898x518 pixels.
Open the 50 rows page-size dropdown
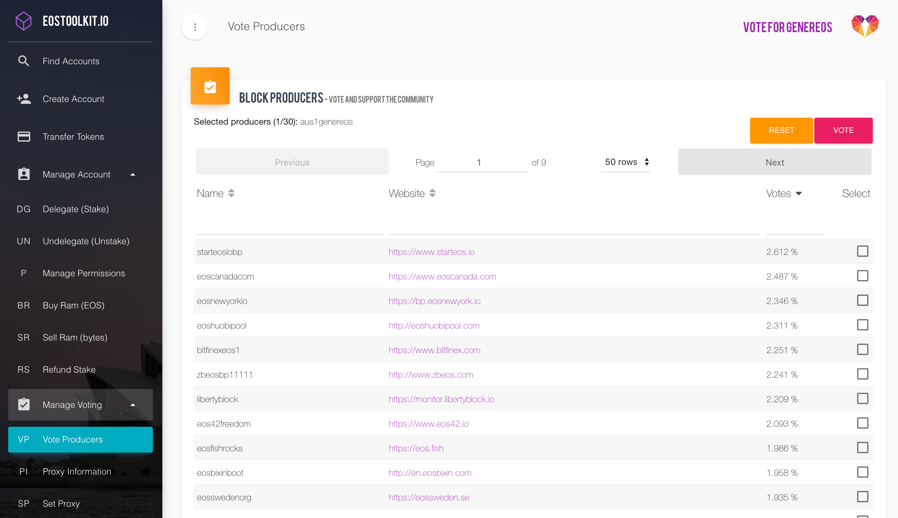(x=626, y=162)
